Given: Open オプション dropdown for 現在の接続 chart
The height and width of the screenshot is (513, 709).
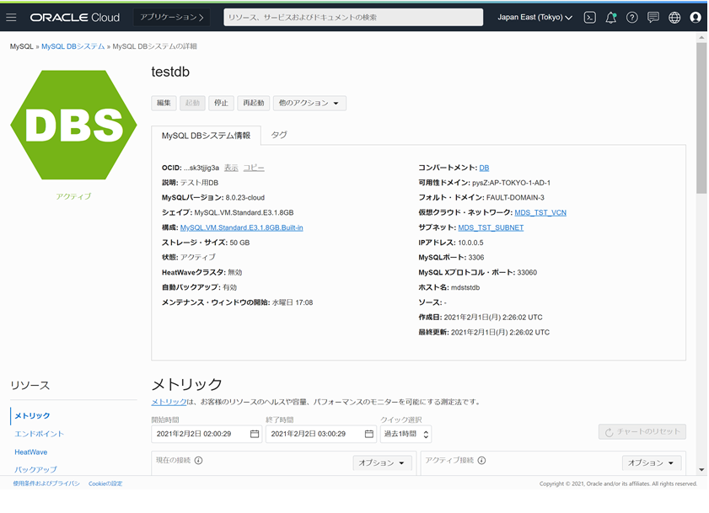Looking at the screenshot, I should [382, 462].
